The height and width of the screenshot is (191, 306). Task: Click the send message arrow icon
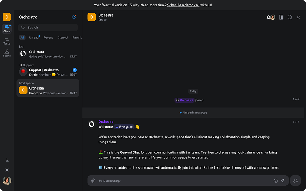tap(282, 181)
